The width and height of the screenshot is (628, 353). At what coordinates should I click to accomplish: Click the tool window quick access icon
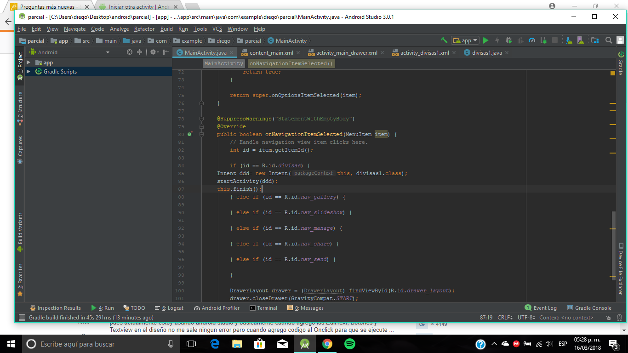[22, 318]
